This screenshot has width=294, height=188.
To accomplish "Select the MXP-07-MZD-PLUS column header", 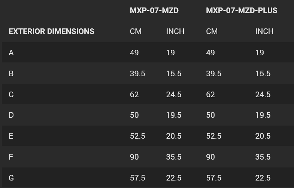I will click(242, 10).
